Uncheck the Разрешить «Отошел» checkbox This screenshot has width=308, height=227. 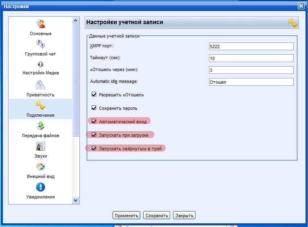(94, 95)
